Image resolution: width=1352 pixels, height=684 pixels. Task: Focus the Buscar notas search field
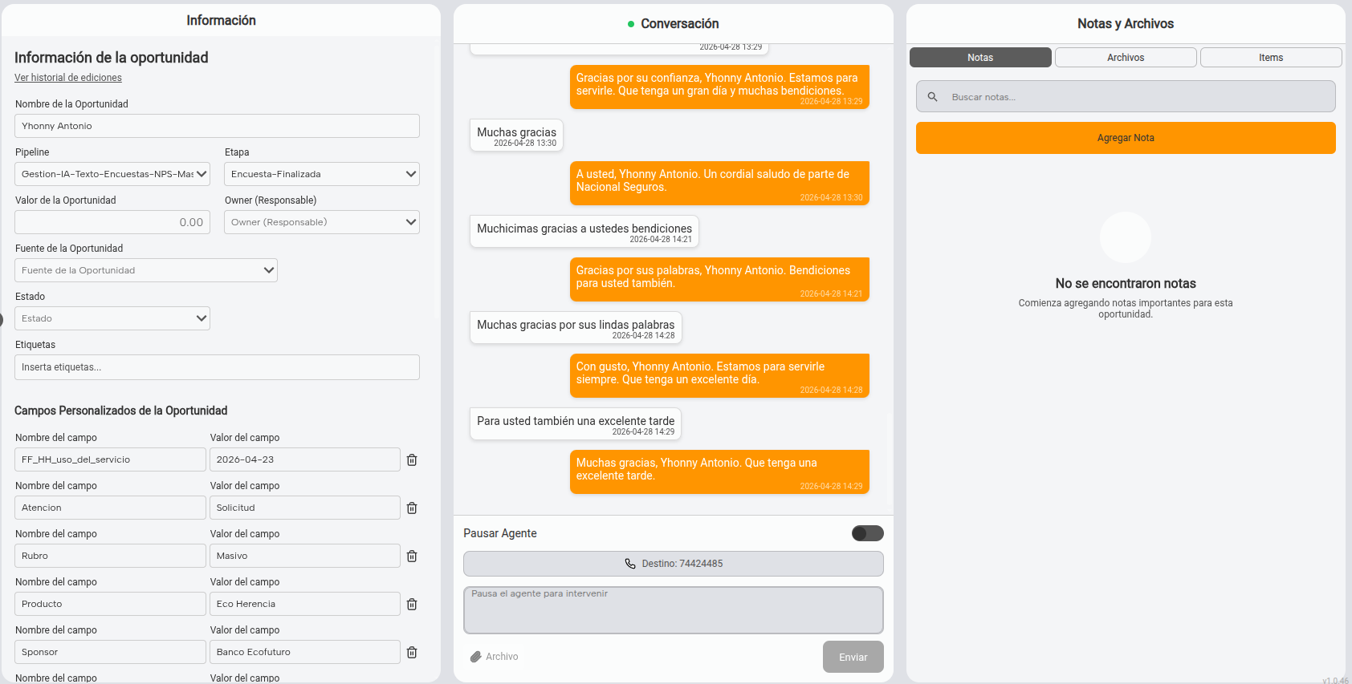point(1126,97)
